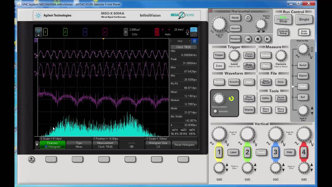The width and height of the screenshot is (332, 187).
Task: Click the Trigger button
Action: (219, 55)
